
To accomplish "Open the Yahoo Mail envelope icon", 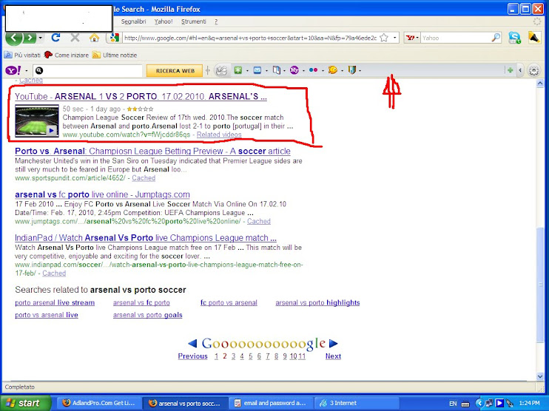I will tap(257, 70).
